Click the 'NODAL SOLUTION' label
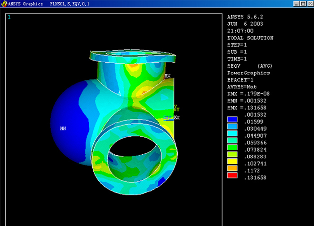Viewport: 314px width, 226px height. pos(250,38)
